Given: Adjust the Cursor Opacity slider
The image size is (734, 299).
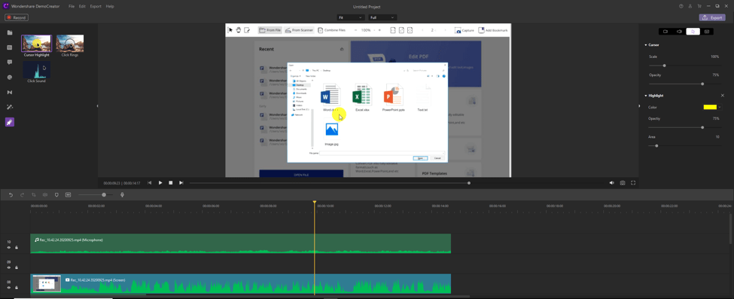Looking at the screenshot, I should coord(684,84).
